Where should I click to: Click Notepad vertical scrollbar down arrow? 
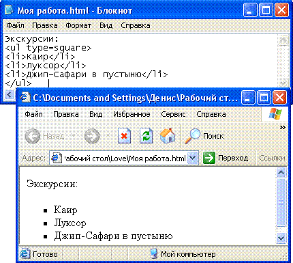coord(283,83)
